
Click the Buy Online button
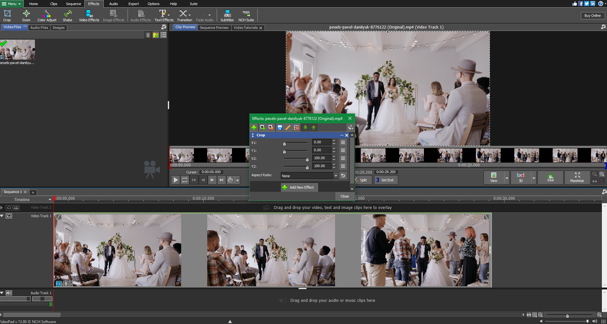coord(593,16)
